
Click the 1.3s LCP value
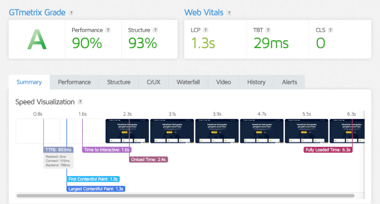[x=203, y=43]
